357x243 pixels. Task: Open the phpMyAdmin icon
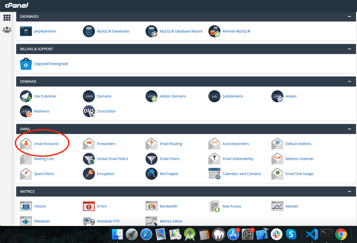tap(26, 31)
